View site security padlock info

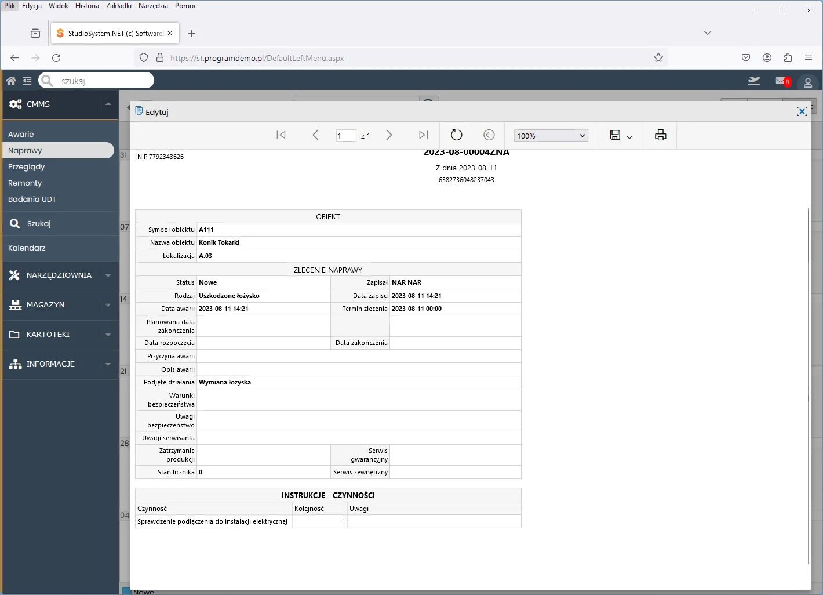click(x=160, y=58)
